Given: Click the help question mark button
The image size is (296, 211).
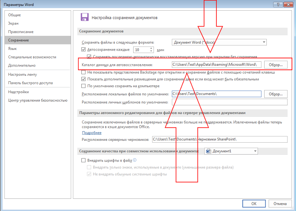Looking at the screenshot, I should pos(278,4).
